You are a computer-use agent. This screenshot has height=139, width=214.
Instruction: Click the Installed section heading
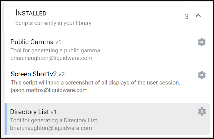click(31, 13)
